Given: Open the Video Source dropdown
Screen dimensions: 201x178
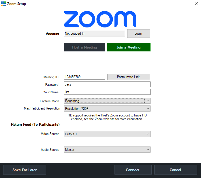Looking at the screenshot, I should (x=107, y=134).
